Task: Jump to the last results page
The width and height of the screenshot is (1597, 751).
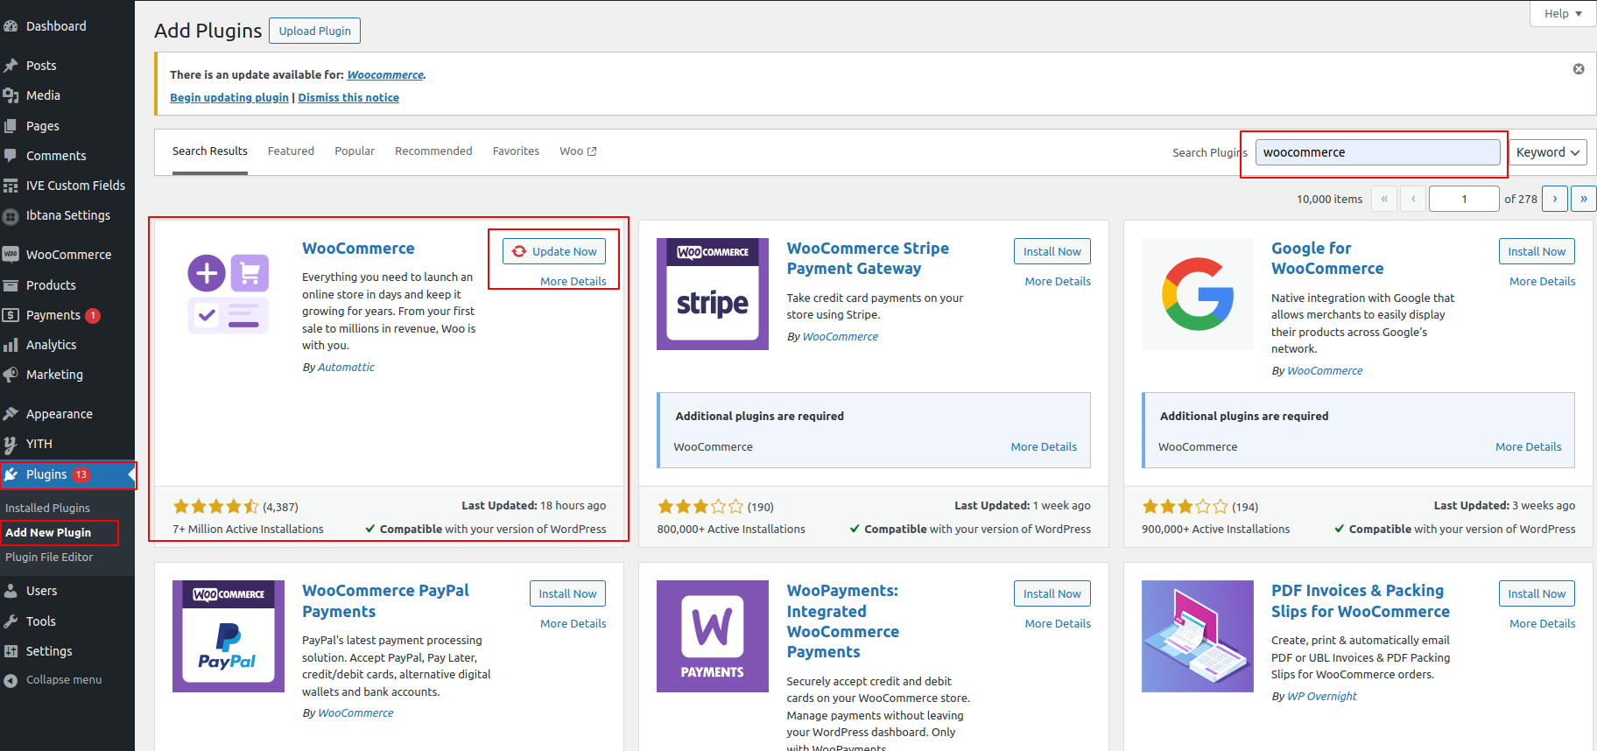Action: tap(1583, 199)
